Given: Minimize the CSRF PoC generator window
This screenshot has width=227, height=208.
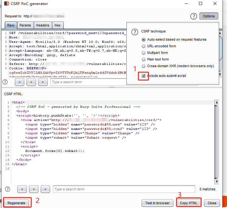Looking at the screenshot, I should pos(186,3).
